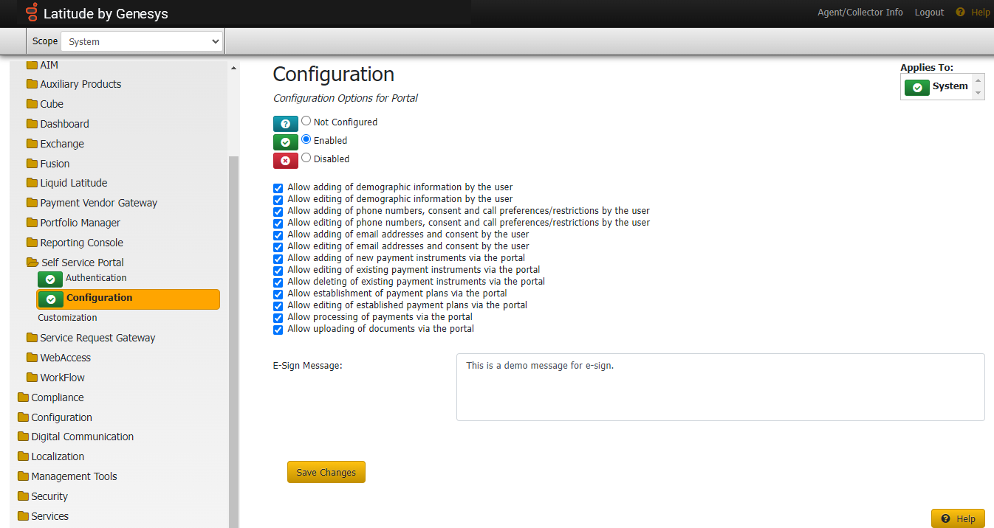The width and height of the screenshot is (994, 528).
Task: Click the green checkmark Enabled icon
Action: click(285, 142)
